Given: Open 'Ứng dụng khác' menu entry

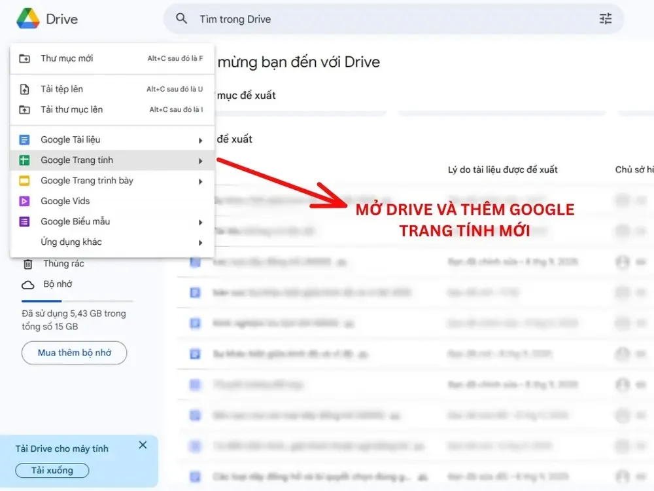Looking at the screenshot, I should point(112,242).
